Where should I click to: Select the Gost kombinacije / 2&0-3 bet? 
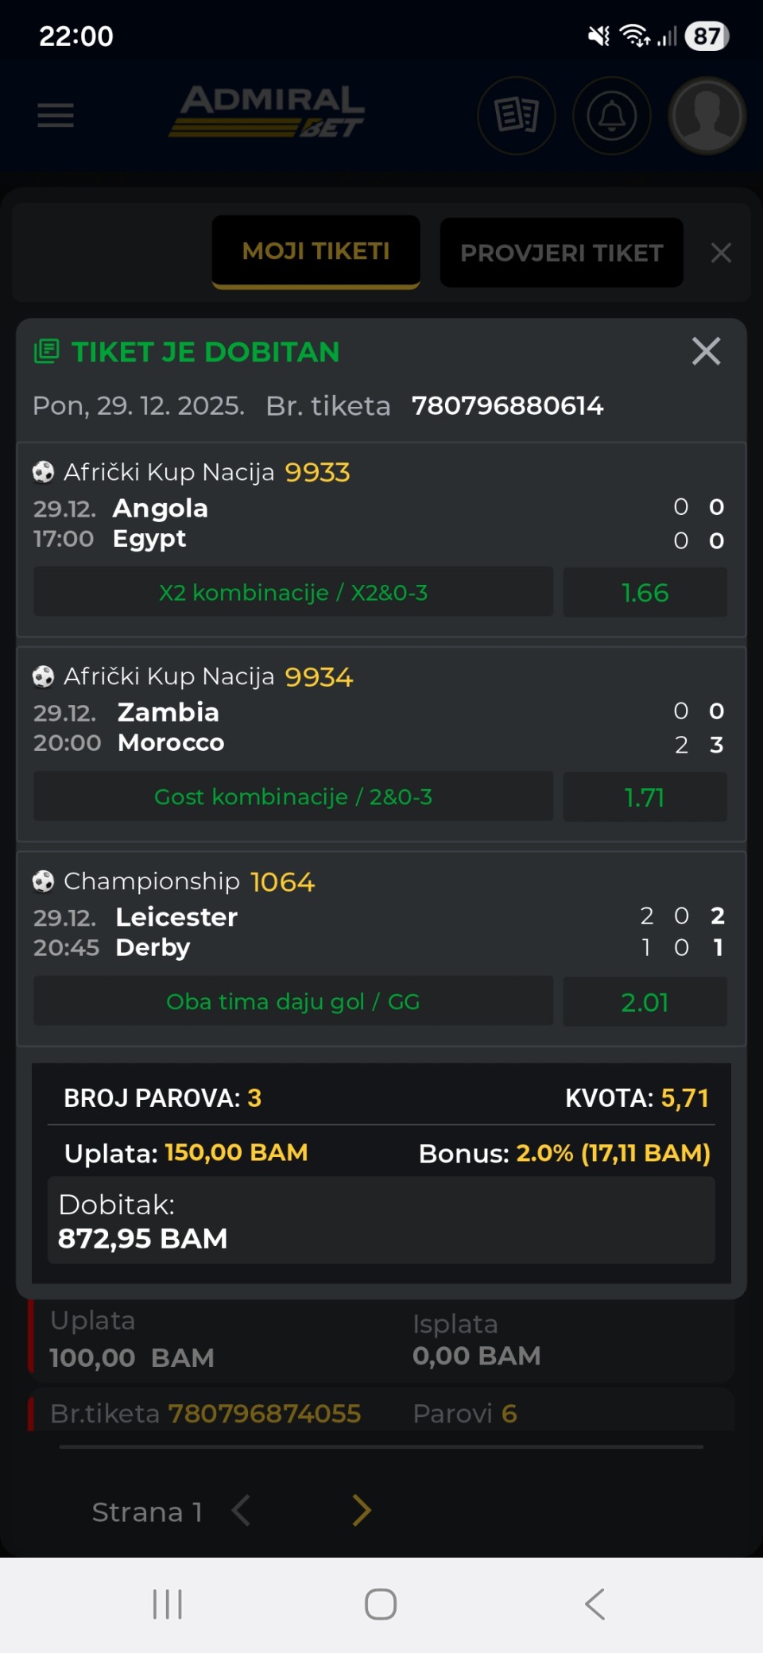coord(293,797)
